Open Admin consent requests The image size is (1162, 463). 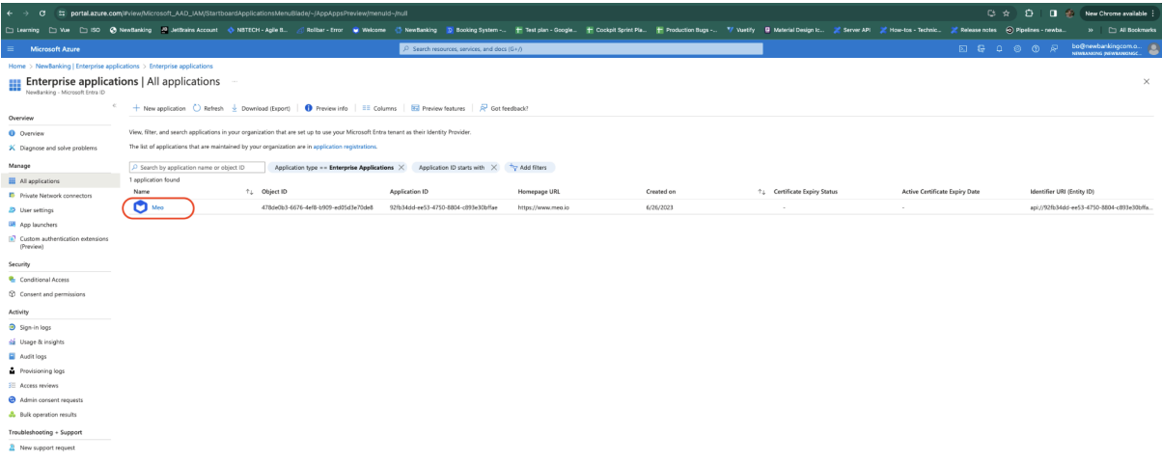[45, 399]
